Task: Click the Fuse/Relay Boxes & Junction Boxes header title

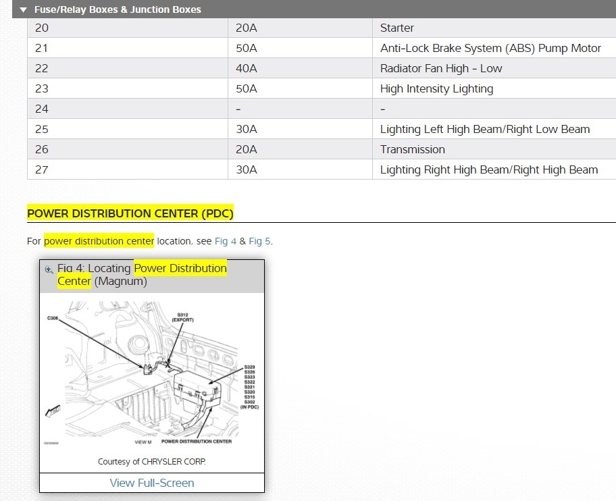Action: tap(118, 9)
